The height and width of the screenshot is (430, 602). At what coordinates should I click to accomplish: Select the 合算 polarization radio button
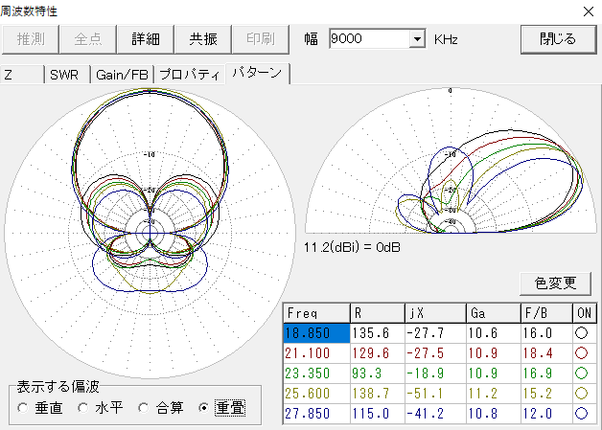[144, 408]
